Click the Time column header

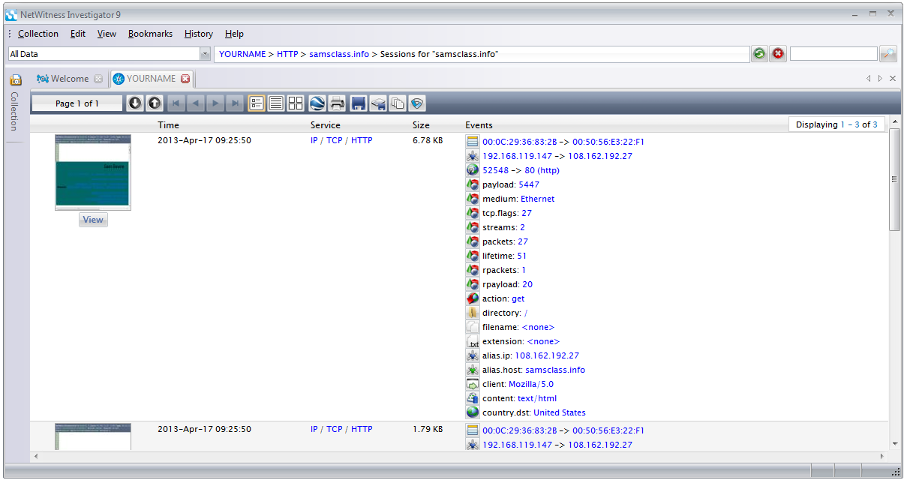[168, 125]
